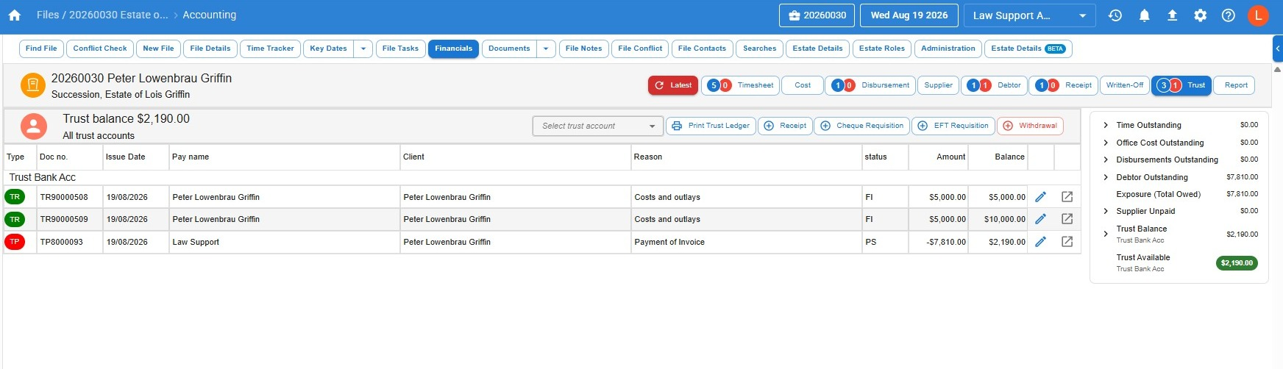1283x369 pixels.
Task: Expand Supplier Unpaid row
Action: point(1105,211)
